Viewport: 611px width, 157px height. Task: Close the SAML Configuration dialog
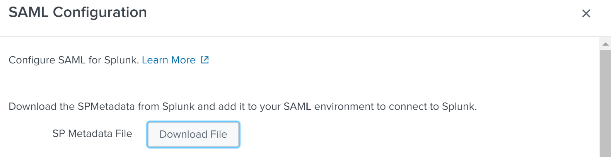coord(586,14)
